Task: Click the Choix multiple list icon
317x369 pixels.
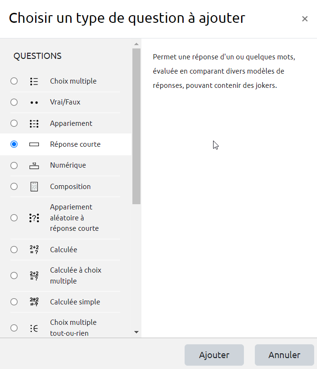Action: [x=34, y=81]
